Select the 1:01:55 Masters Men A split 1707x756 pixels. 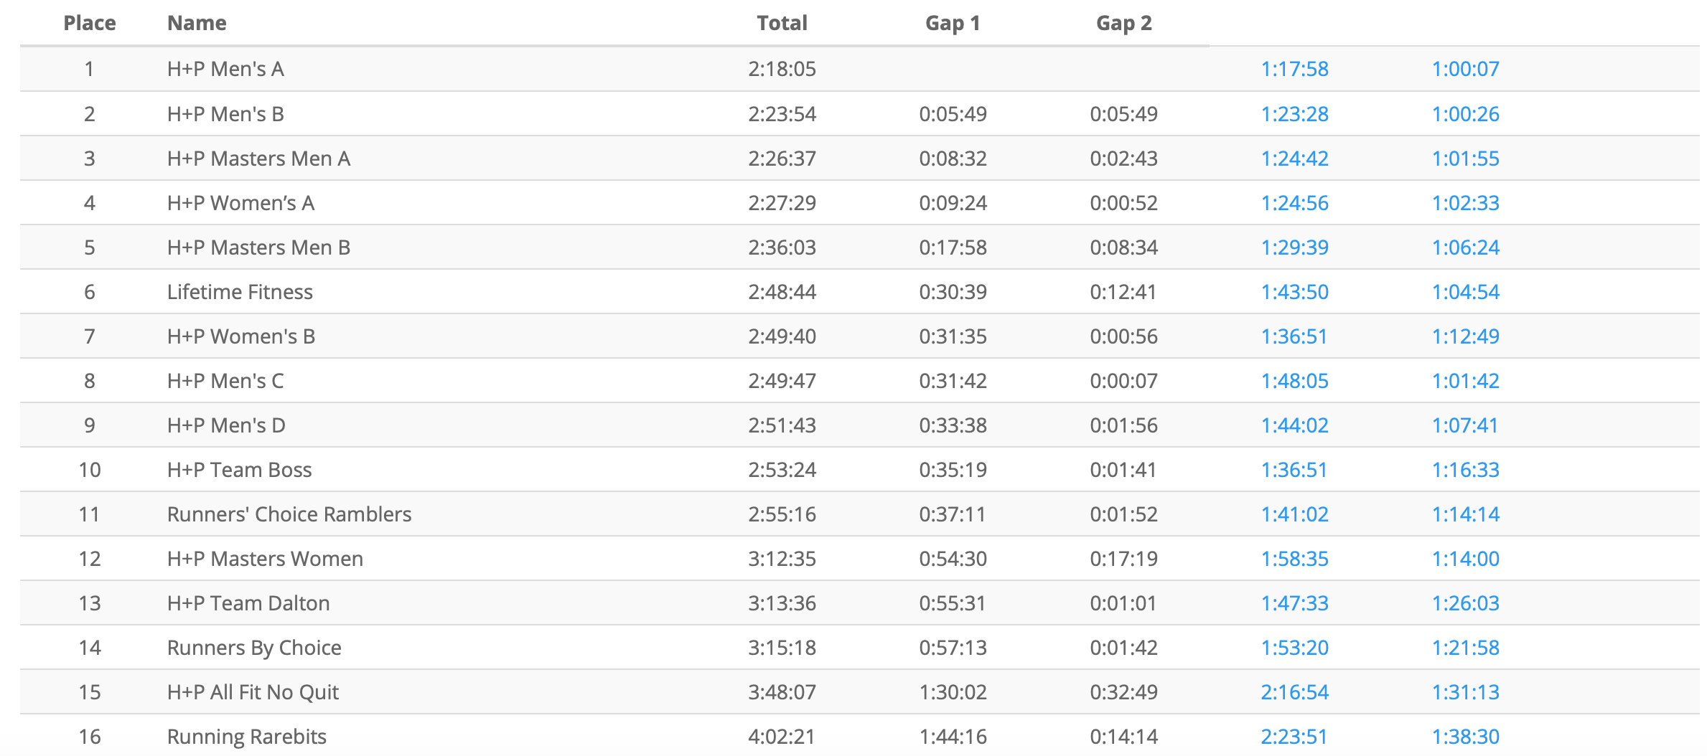[x=1465, y=159]
